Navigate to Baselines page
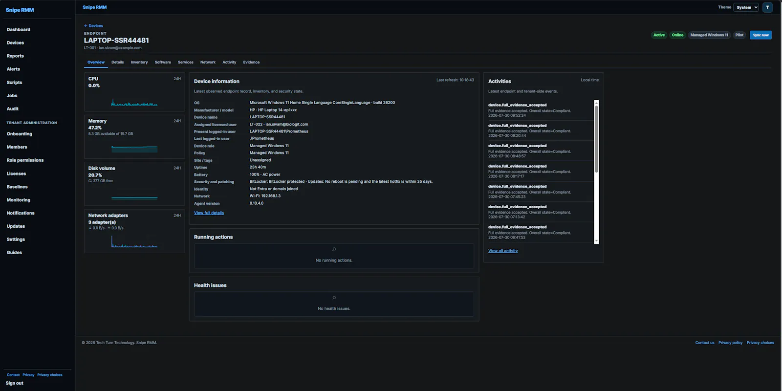 pos(17,187)
